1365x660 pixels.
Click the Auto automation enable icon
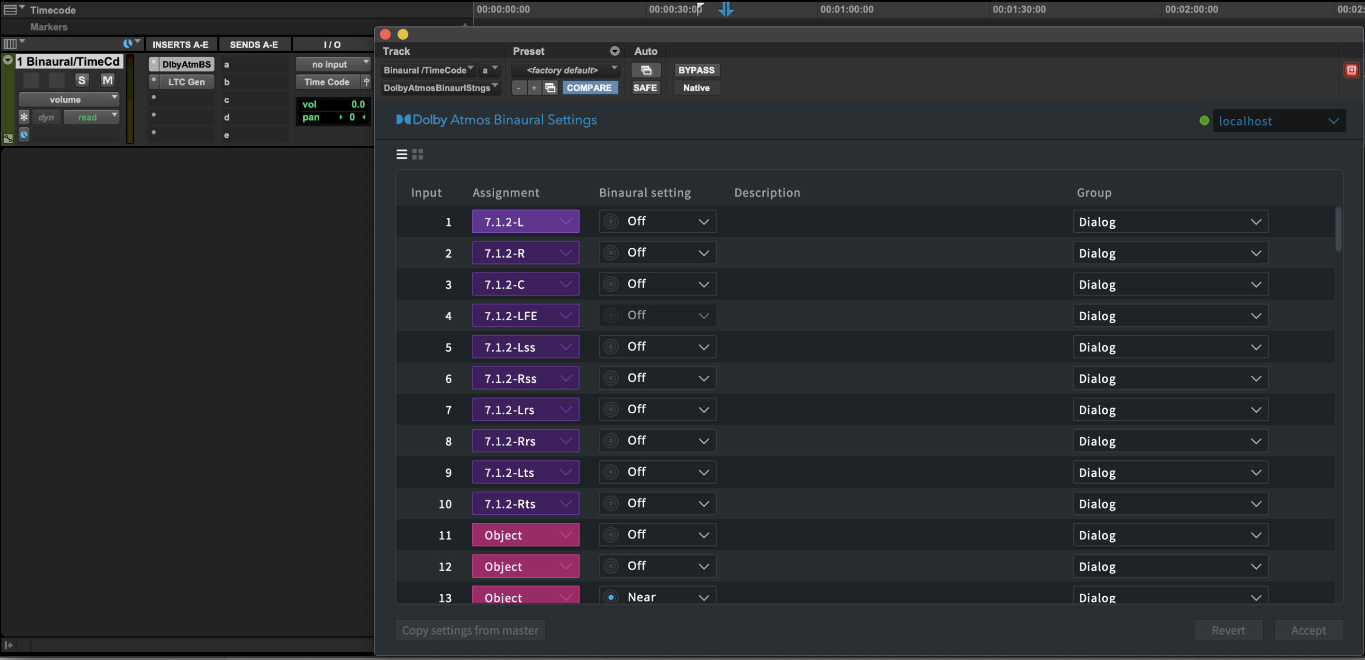click(646, 70)
